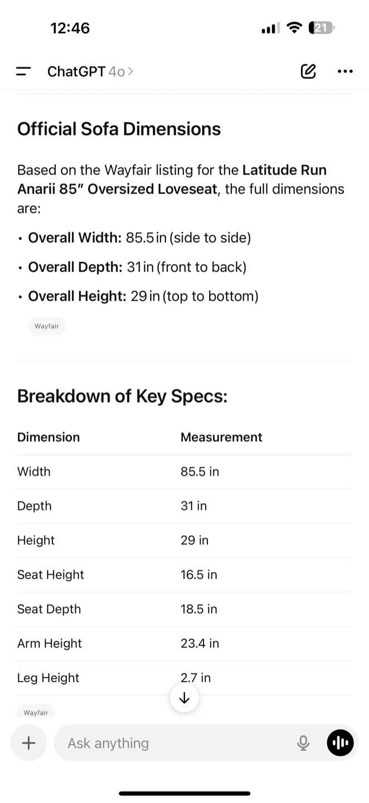Start a new chat with compose icon
The width and height of the screenshot is (369, 803).
(x=308, y=71)
